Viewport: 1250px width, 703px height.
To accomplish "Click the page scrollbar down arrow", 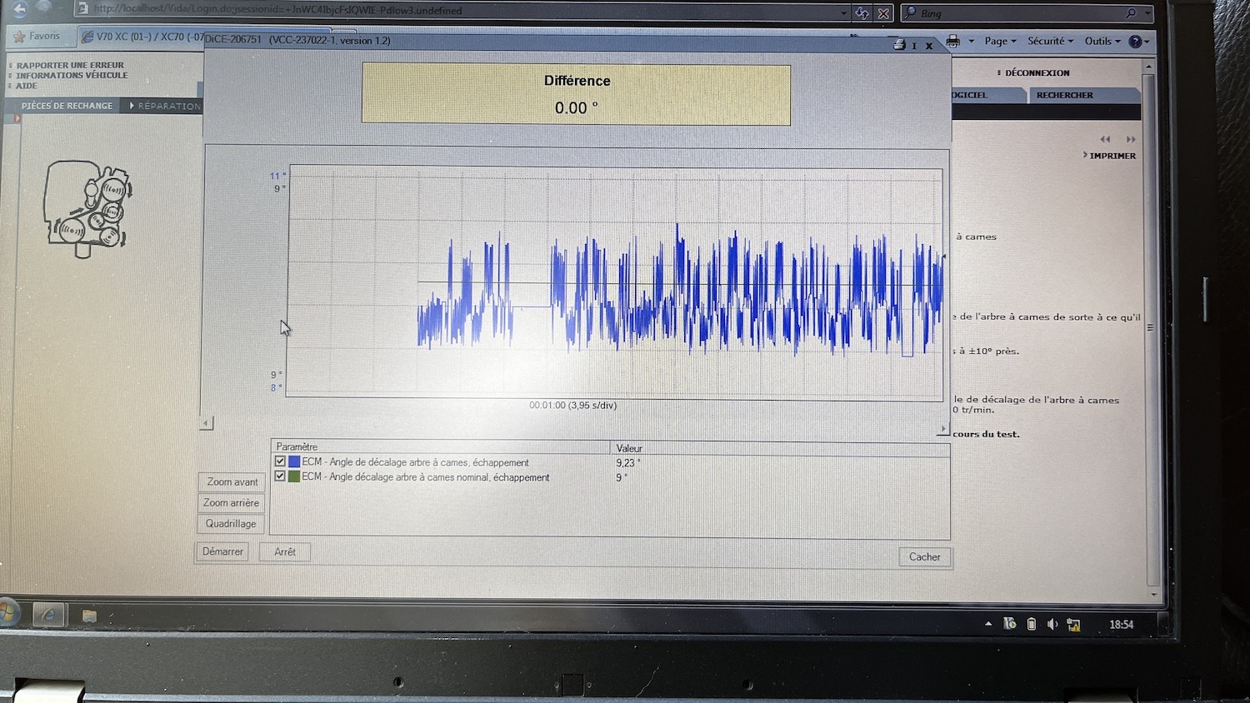I will 1154,595.
